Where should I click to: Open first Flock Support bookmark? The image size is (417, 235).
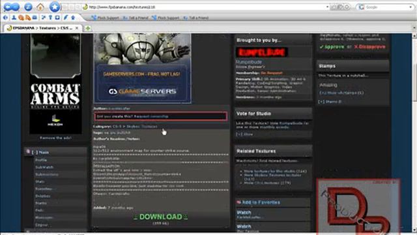[106, 18]
